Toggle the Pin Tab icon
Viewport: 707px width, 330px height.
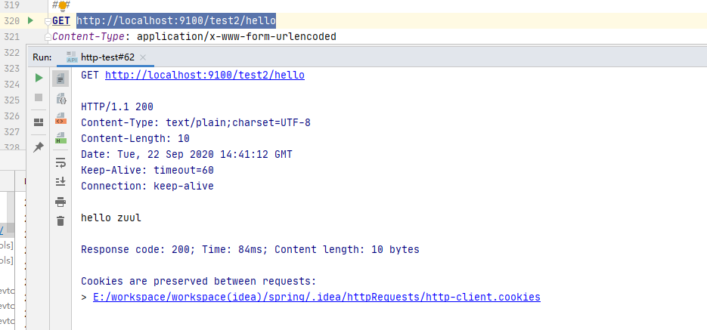(39, 147)
